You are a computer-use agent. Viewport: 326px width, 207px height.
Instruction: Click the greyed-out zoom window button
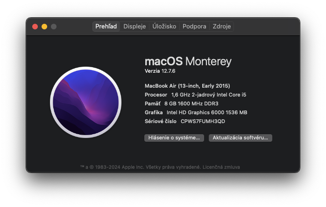click(54, 27)
